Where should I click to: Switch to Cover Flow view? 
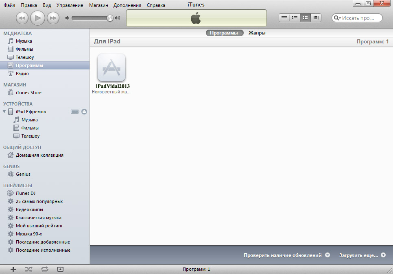pos(316,18)
